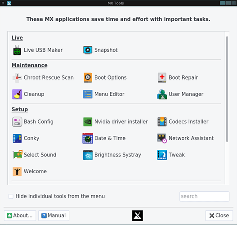237x225 pixels.
Task: Launch the Network Assistant icon
Action: pos(162,138)
